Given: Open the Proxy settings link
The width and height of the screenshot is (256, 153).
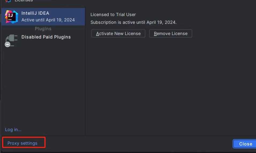Looking at the screenshot, I should point(22,143).
